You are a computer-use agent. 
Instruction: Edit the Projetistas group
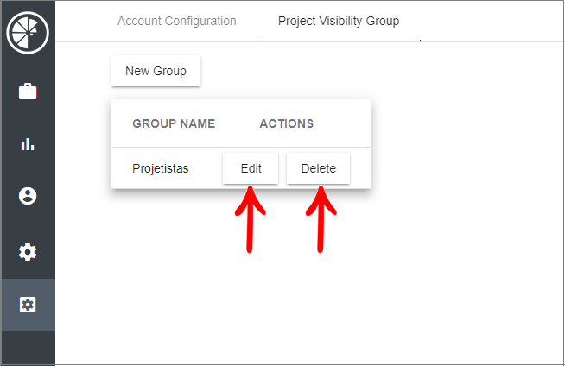pos(251,168)
